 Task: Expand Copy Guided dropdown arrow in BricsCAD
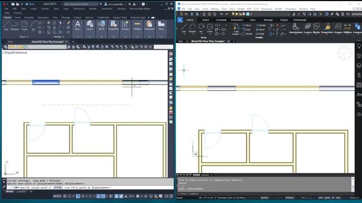point(240,34)
